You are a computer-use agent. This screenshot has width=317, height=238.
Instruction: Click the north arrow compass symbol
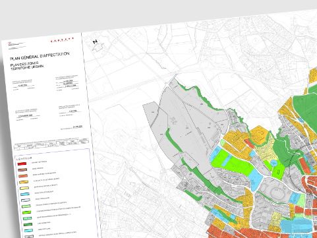pos(98,46)
